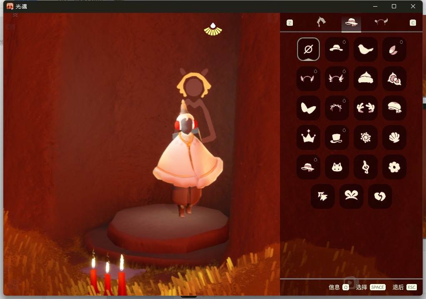Pick the treble clef ornament
The image size is (426, 299).
(365, 167)
